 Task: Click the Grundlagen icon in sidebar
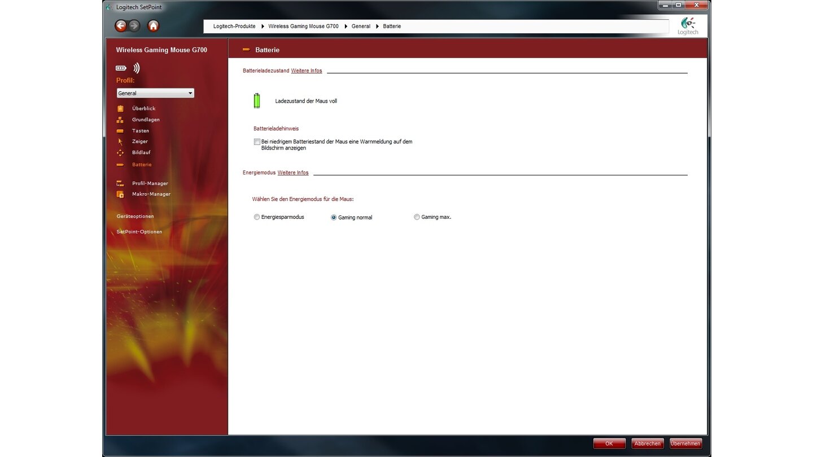pos(120,120)
